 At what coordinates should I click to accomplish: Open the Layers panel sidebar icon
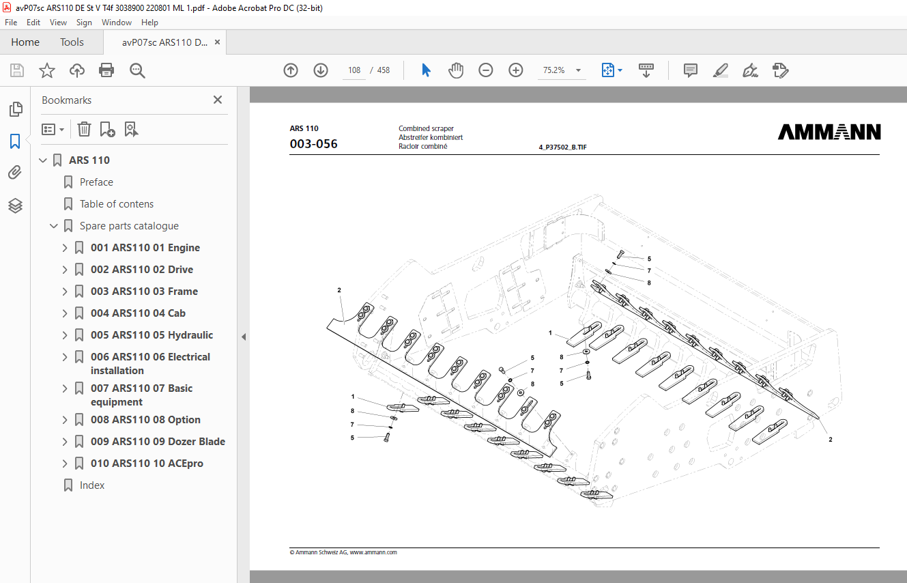point(15,205)
